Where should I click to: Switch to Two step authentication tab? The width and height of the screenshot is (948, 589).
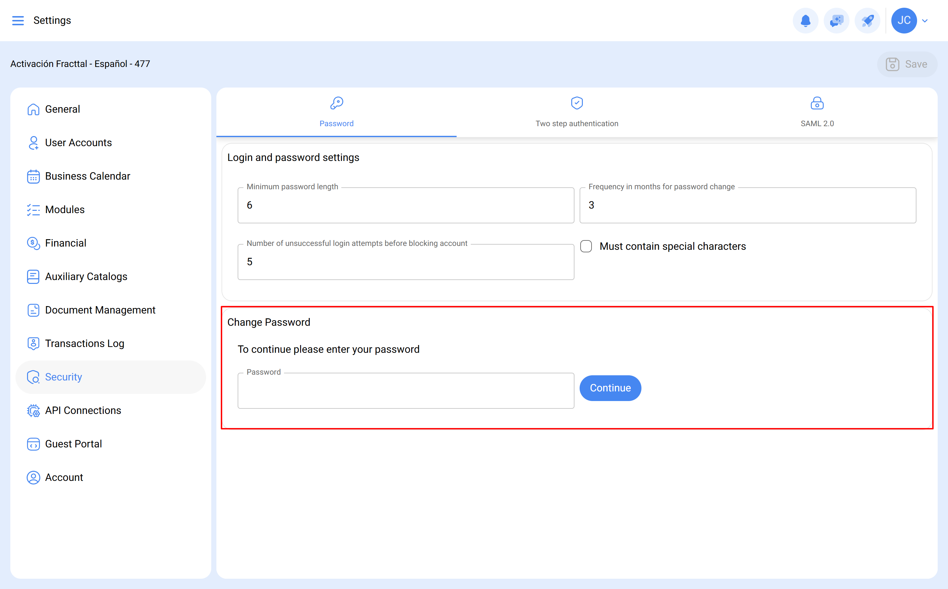click(x=577, y=113)
